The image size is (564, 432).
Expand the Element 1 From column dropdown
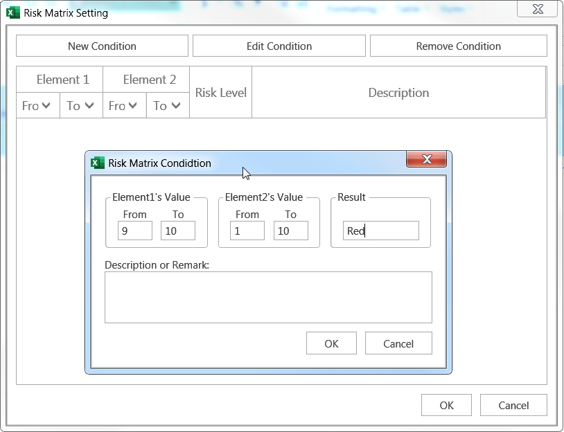coord(46,106)
